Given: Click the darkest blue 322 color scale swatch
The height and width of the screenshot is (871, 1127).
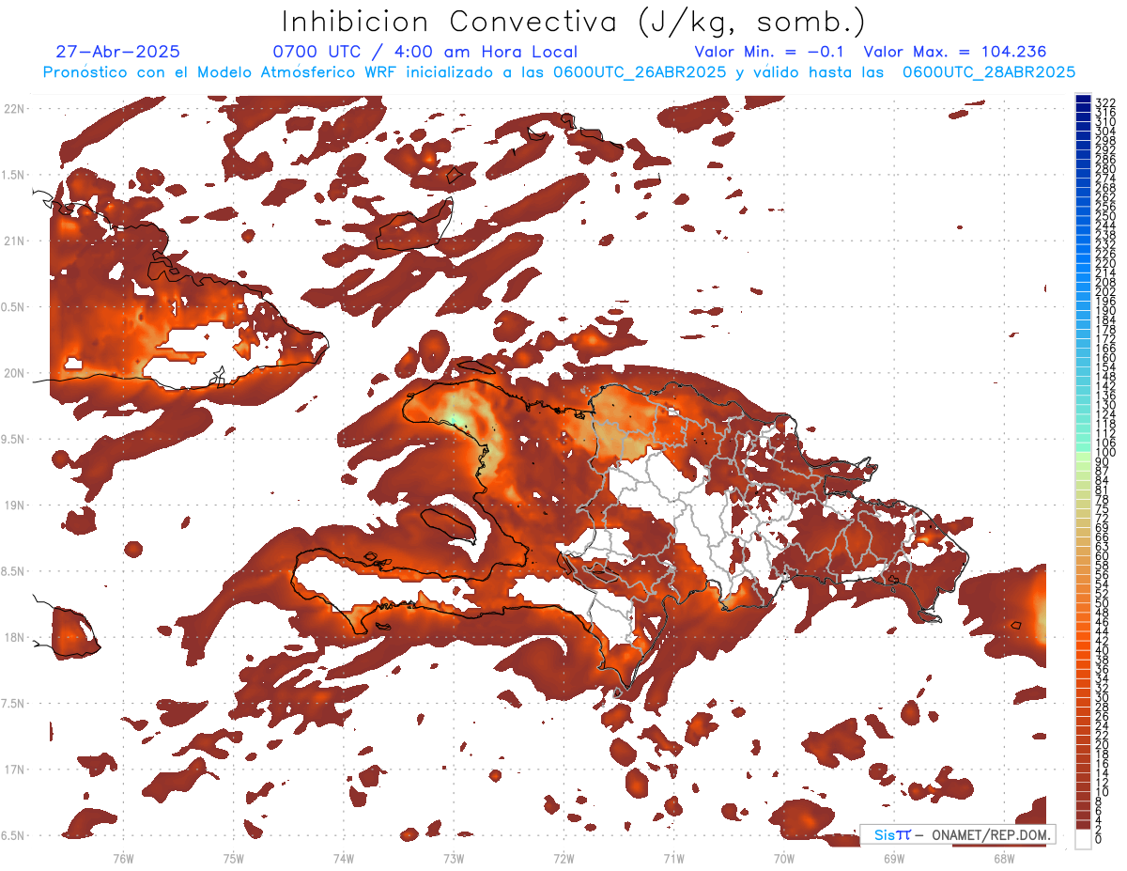Looking at the screenshot, I should pos(1083,99).
